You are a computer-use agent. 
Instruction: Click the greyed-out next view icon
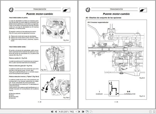[91, 112]
